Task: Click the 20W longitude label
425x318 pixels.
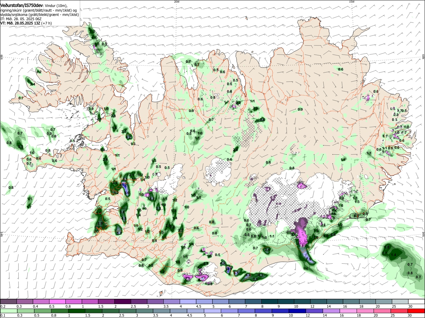Action: coord(177,2)
